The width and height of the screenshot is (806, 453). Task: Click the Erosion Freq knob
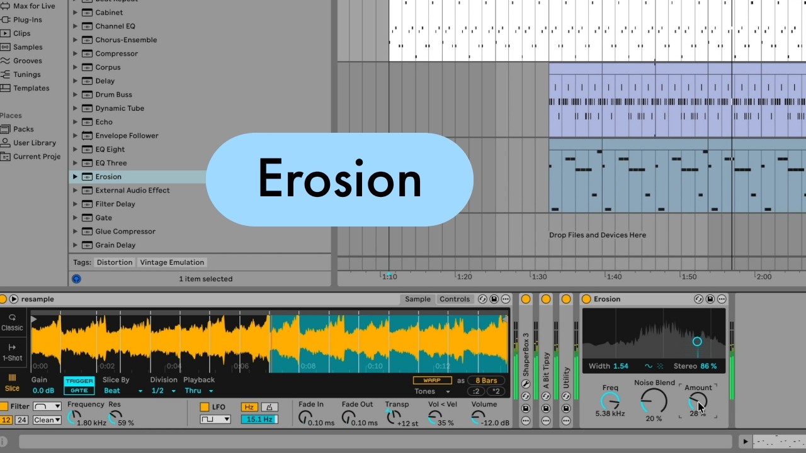coord(610,401)
